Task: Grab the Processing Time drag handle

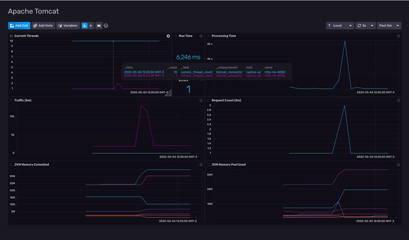Action: click(x=209, y=36)
